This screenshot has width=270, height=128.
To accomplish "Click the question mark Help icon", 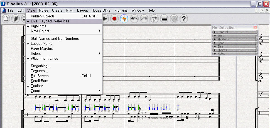I will tap(183, 19).
